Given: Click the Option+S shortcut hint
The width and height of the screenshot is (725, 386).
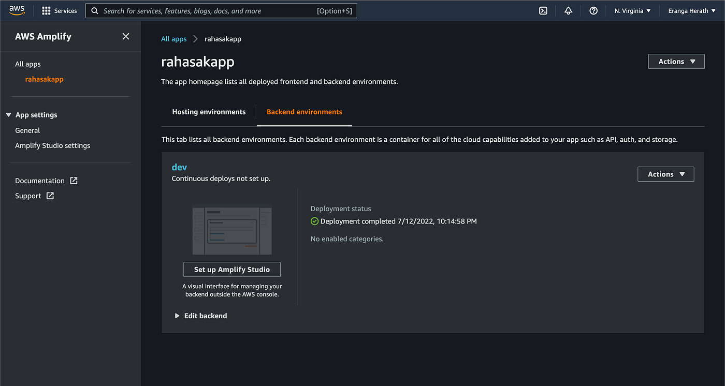Looking at the screenshot, I should coord(335,11).
